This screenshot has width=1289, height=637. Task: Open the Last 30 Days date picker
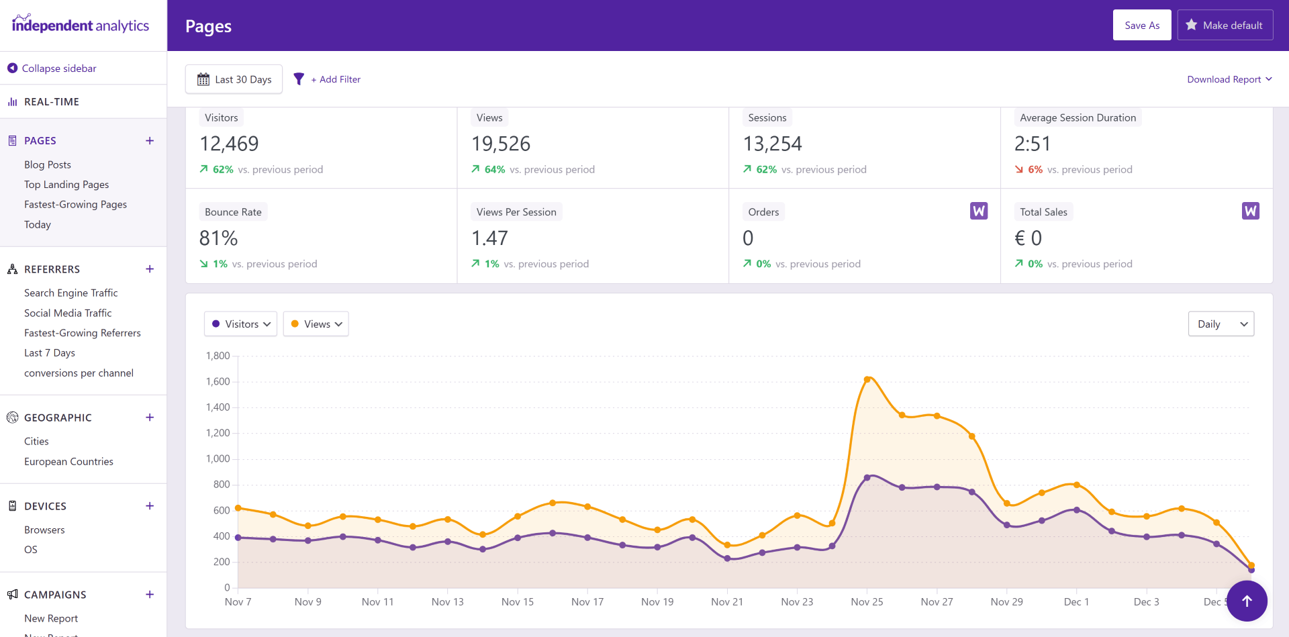tap(234, 79)
